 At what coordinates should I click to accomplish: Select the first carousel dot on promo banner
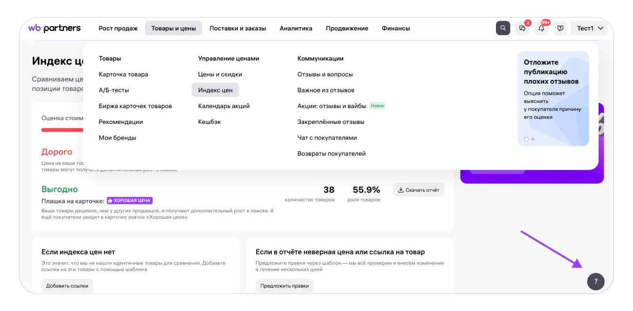527,139
